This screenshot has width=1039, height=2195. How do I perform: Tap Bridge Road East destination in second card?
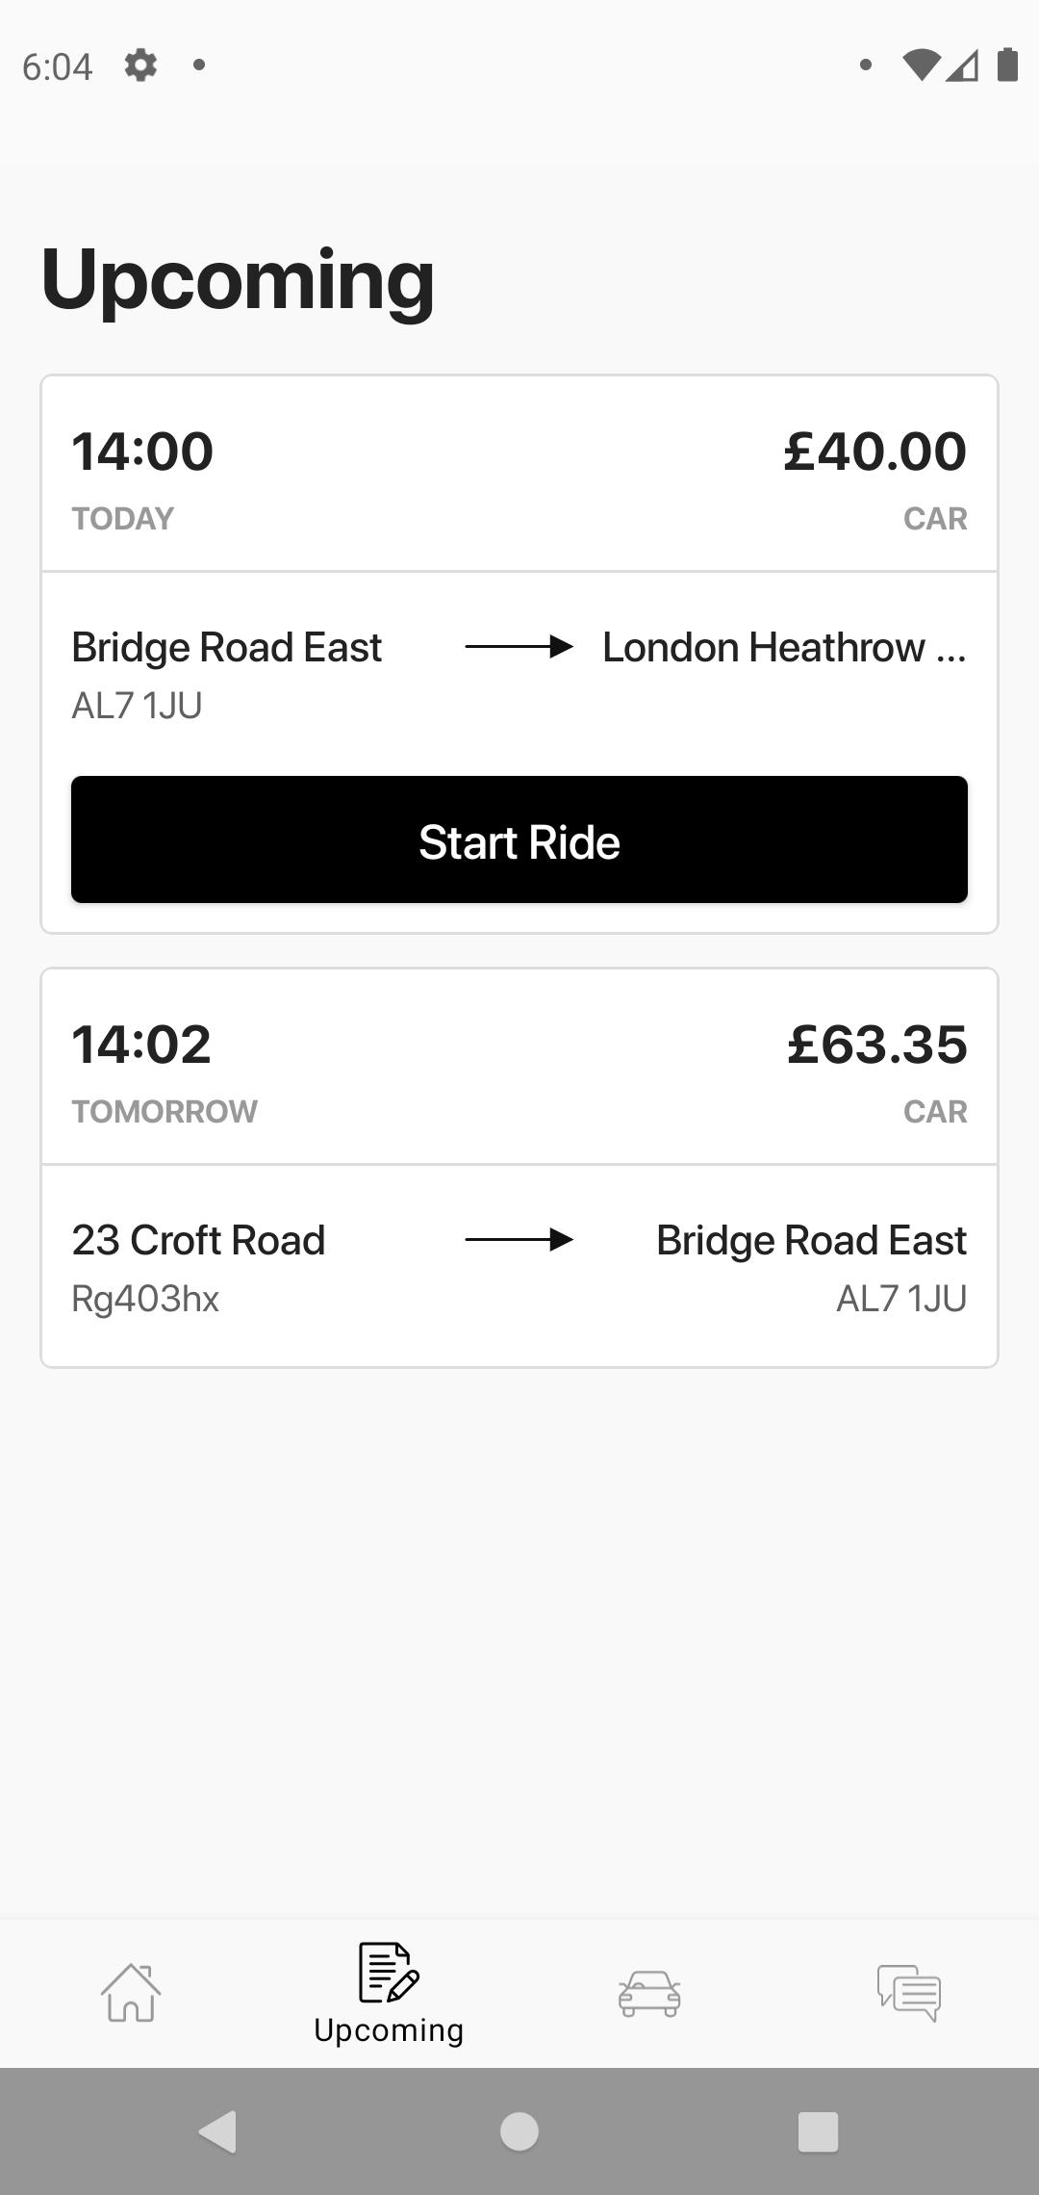[811, 1240]
